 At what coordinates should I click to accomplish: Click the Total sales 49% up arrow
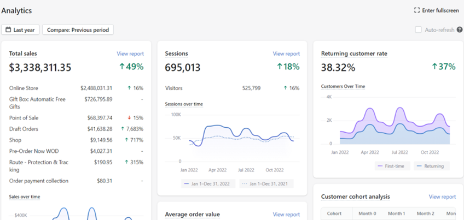pos(122,67)
